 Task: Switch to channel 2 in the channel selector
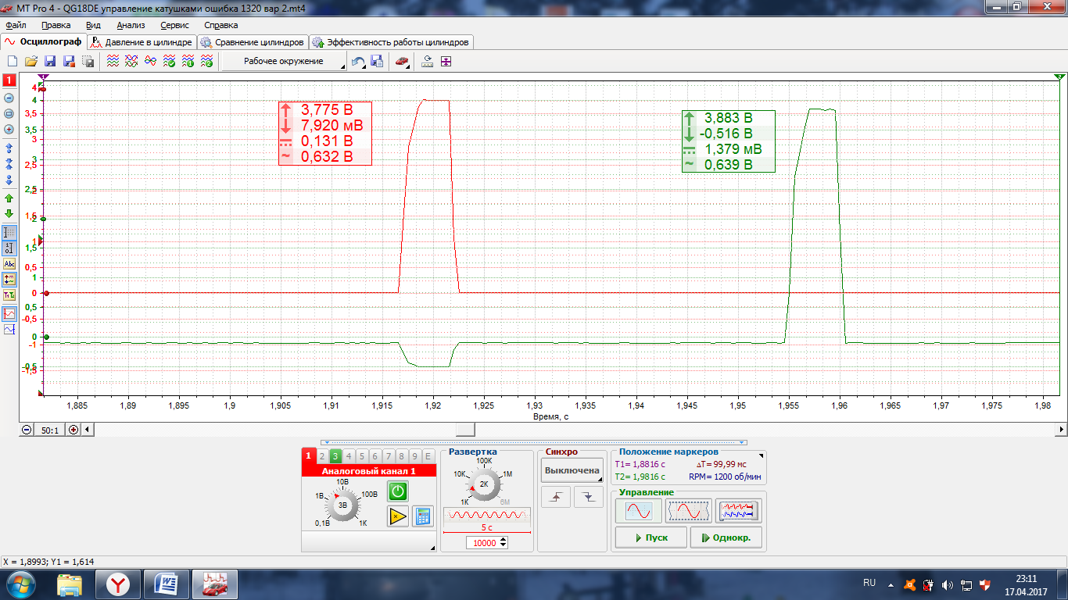[321, 456]
